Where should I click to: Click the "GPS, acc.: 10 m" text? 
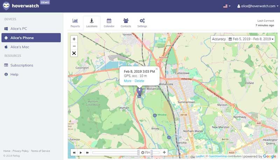135,76
